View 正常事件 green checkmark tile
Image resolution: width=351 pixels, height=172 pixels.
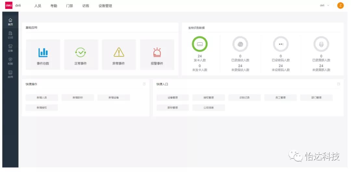point(81,55)
